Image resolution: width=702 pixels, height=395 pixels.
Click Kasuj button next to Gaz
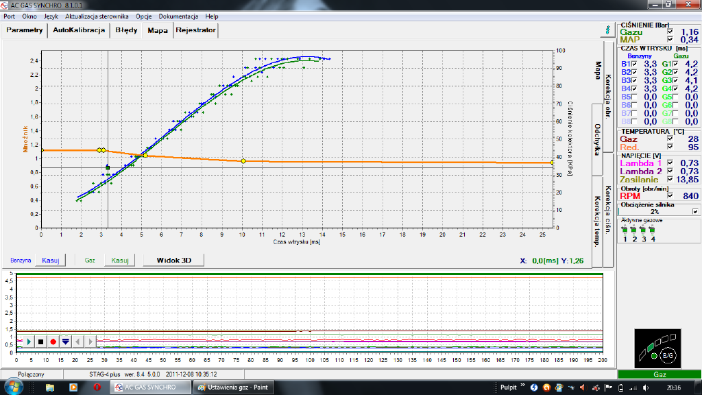pyautogui.click(x=120, y=260)
